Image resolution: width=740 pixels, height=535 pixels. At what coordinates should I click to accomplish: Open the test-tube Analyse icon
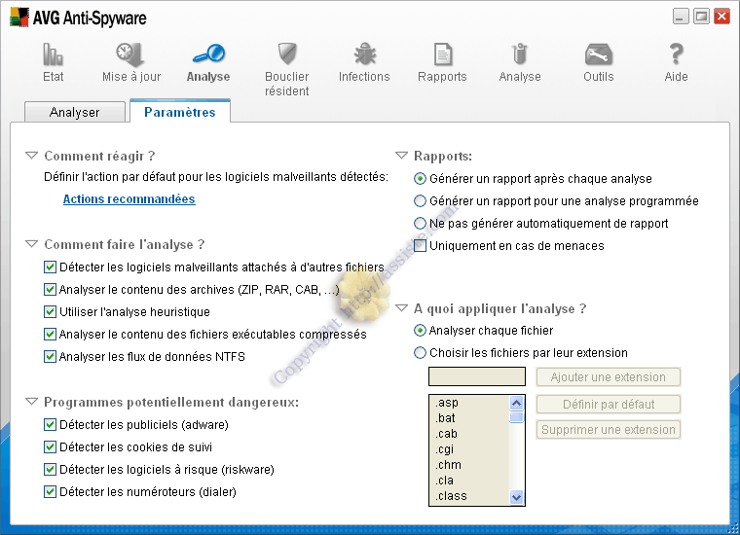click(520, 53)
